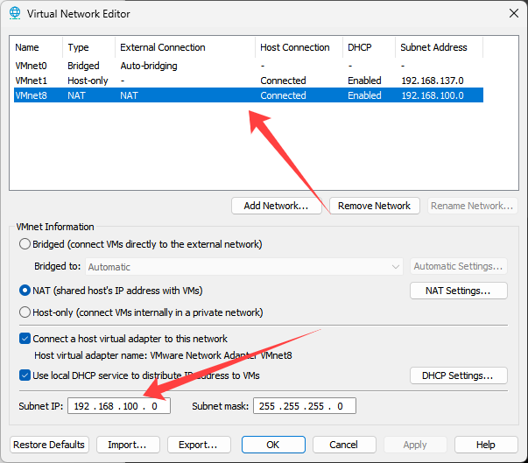Open DHCP Settings
The image size is (528, 463).
(458, 375)
